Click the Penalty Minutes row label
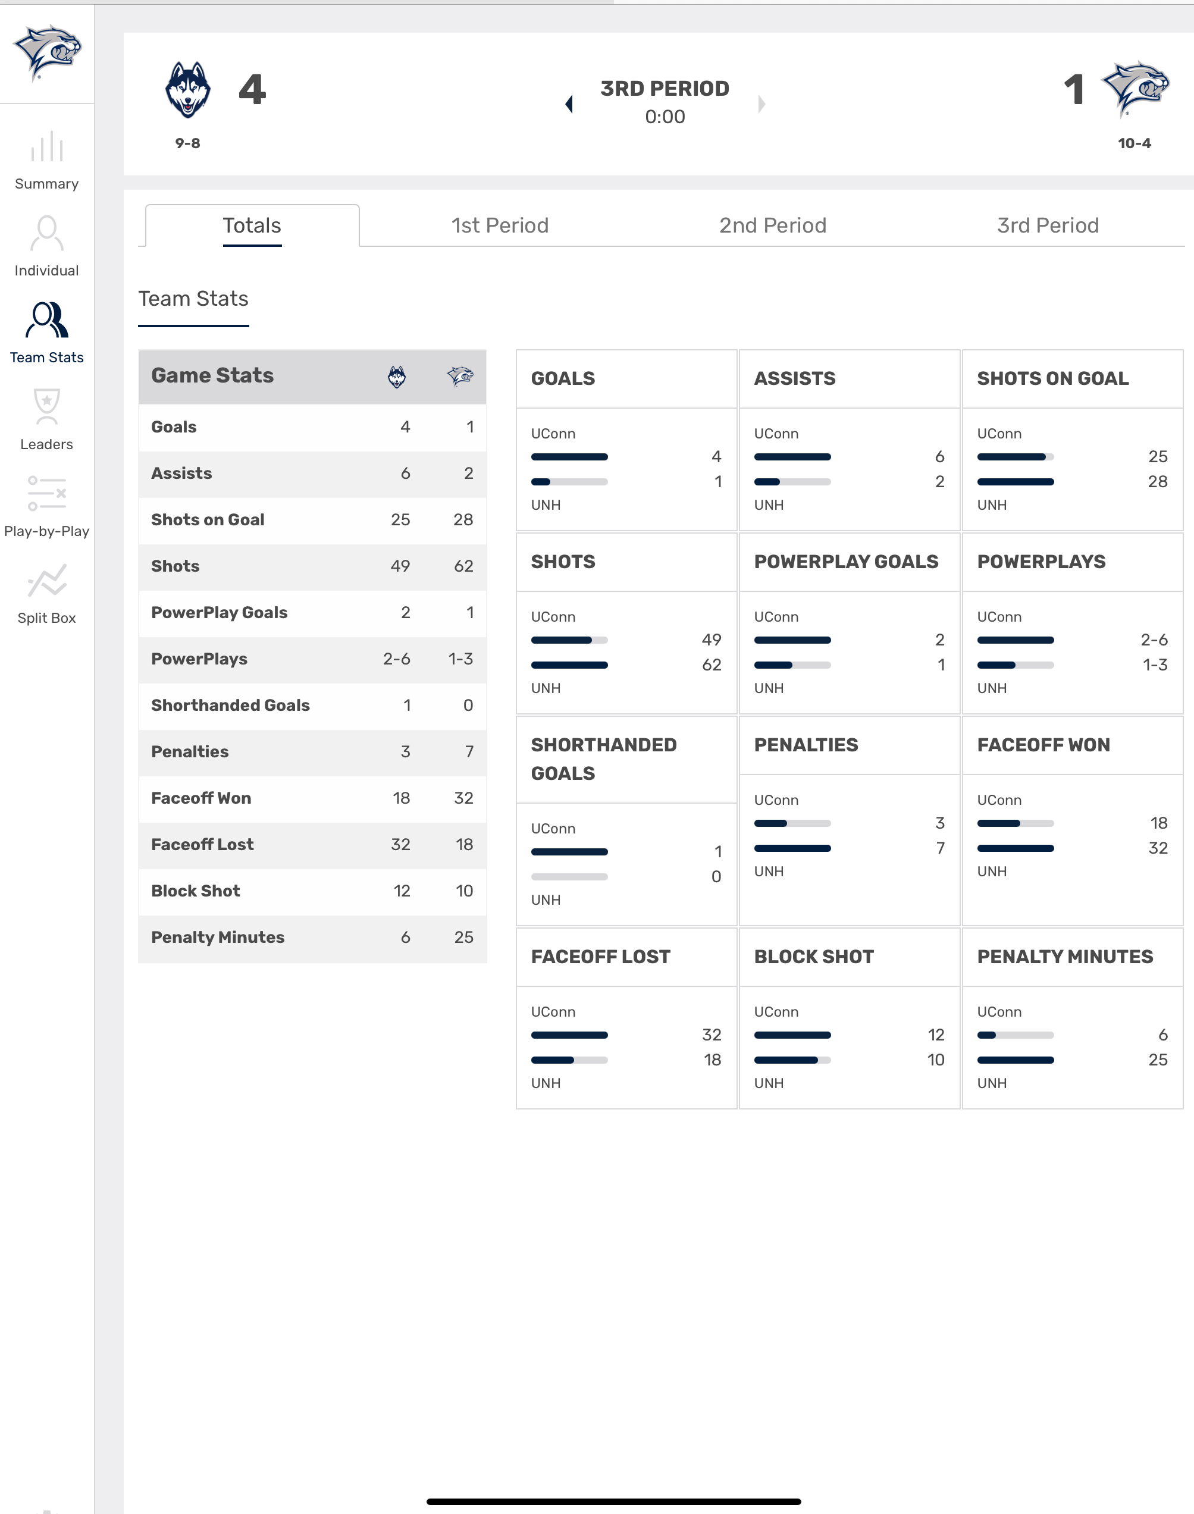 pos(218,938)
